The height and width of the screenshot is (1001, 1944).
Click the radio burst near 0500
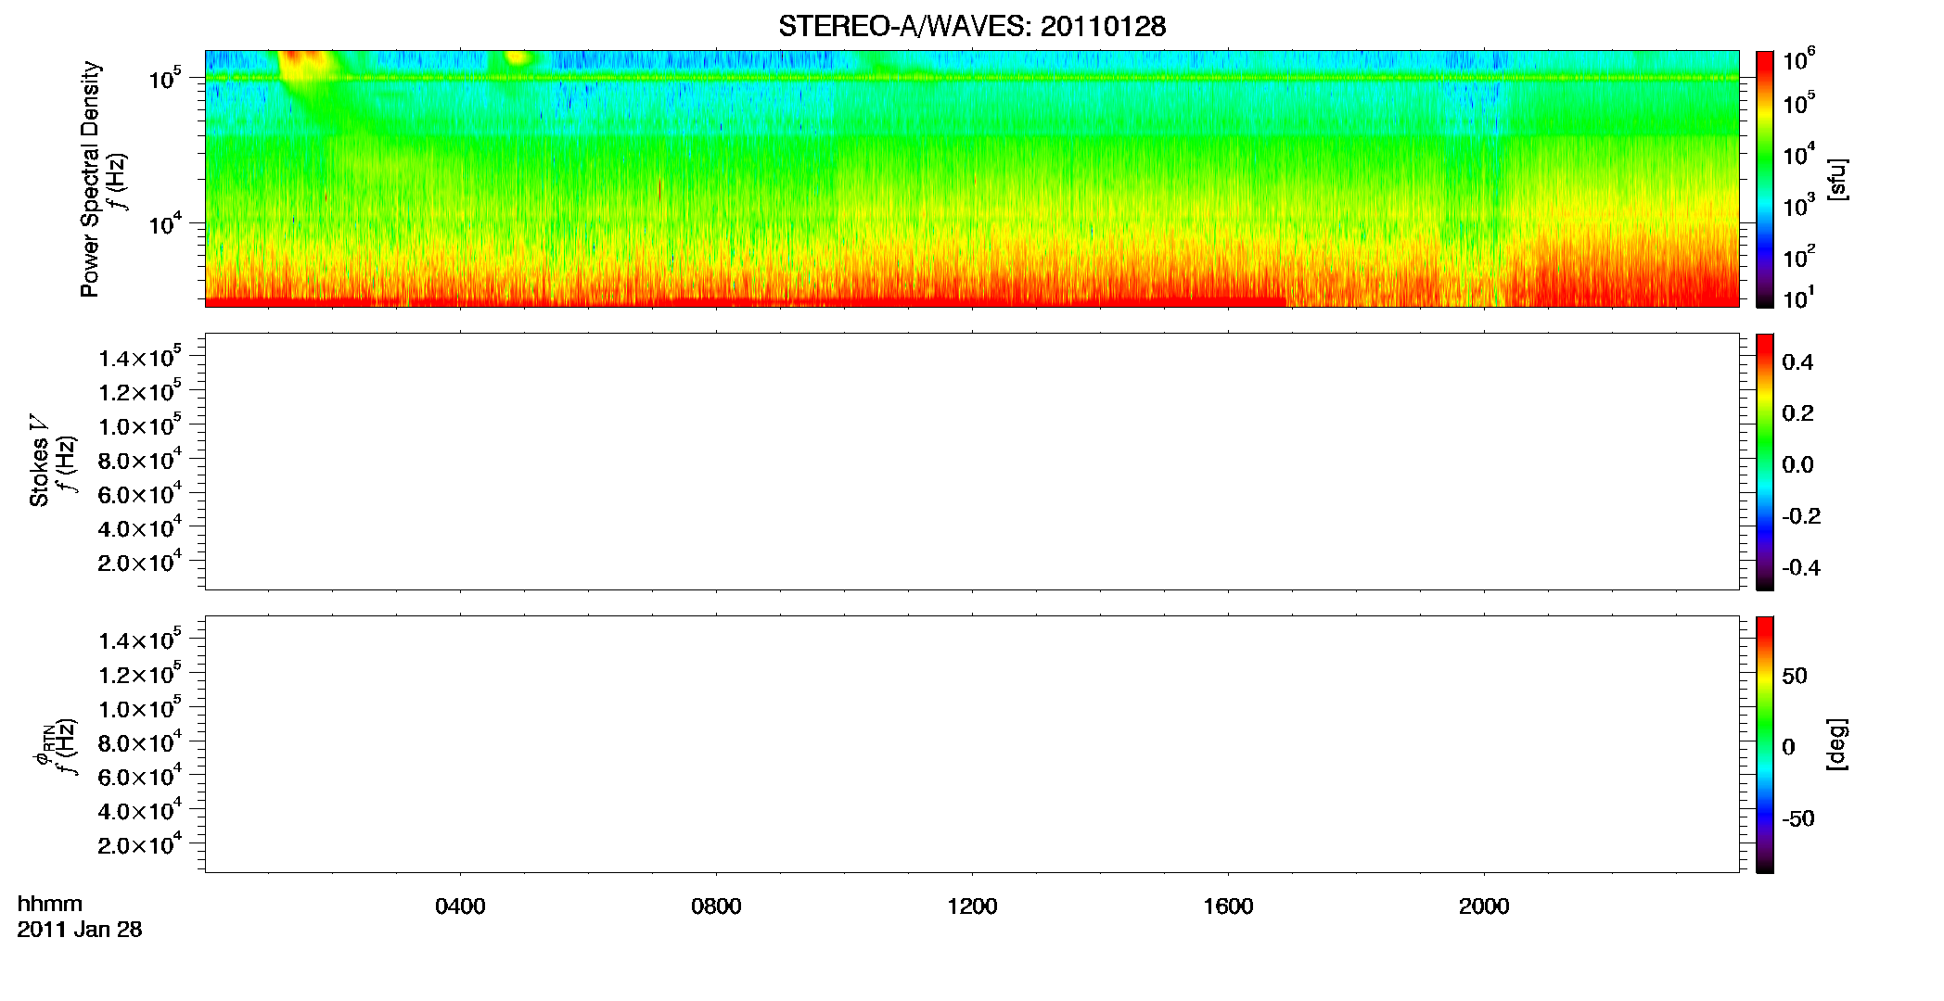coord(515,58)
